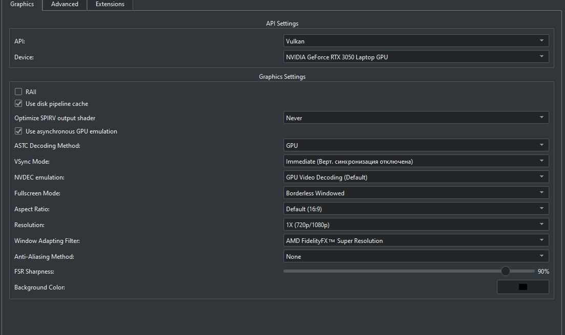Screen dimensions: 565x335
Task: Pick the Background Color swatch
Action: [x=523, y=287]
